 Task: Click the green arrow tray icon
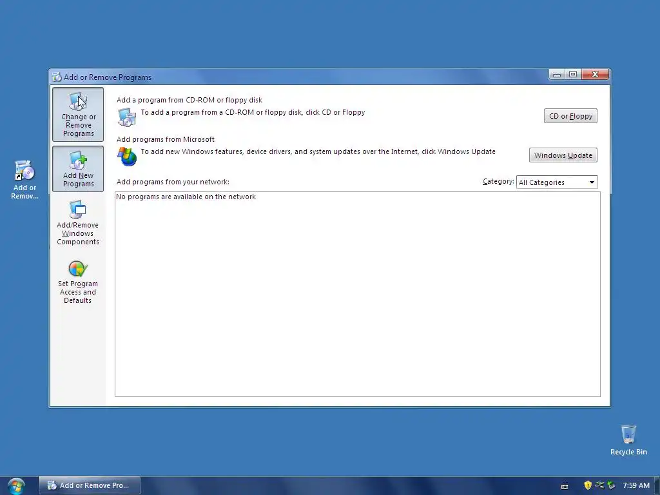pyautogui.click(x=611, y=485)
